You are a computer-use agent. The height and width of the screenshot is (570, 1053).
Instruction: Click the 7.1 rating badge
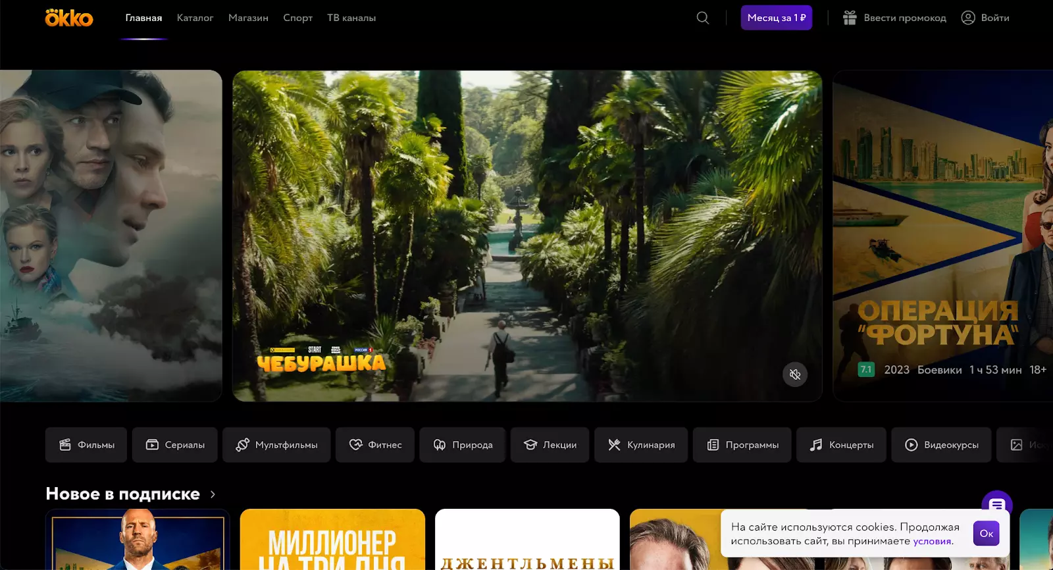(x=866, y=370)
